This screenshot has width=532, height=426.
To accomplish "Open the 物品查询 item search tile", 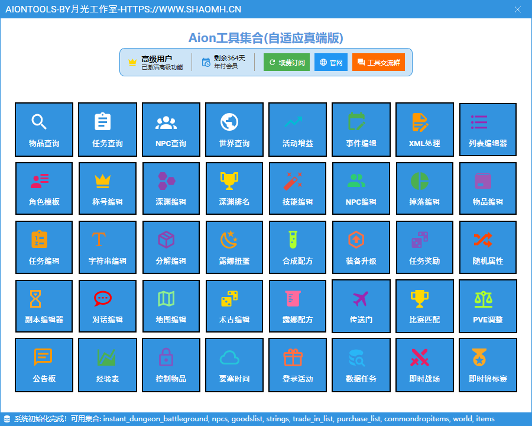I will pyautogui.click(x=44, y=130).
